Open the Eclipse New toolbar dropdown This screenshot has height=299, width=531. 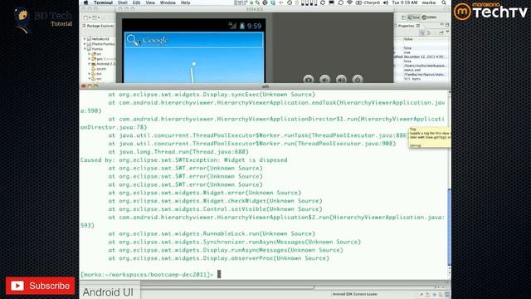click(90, 17)
